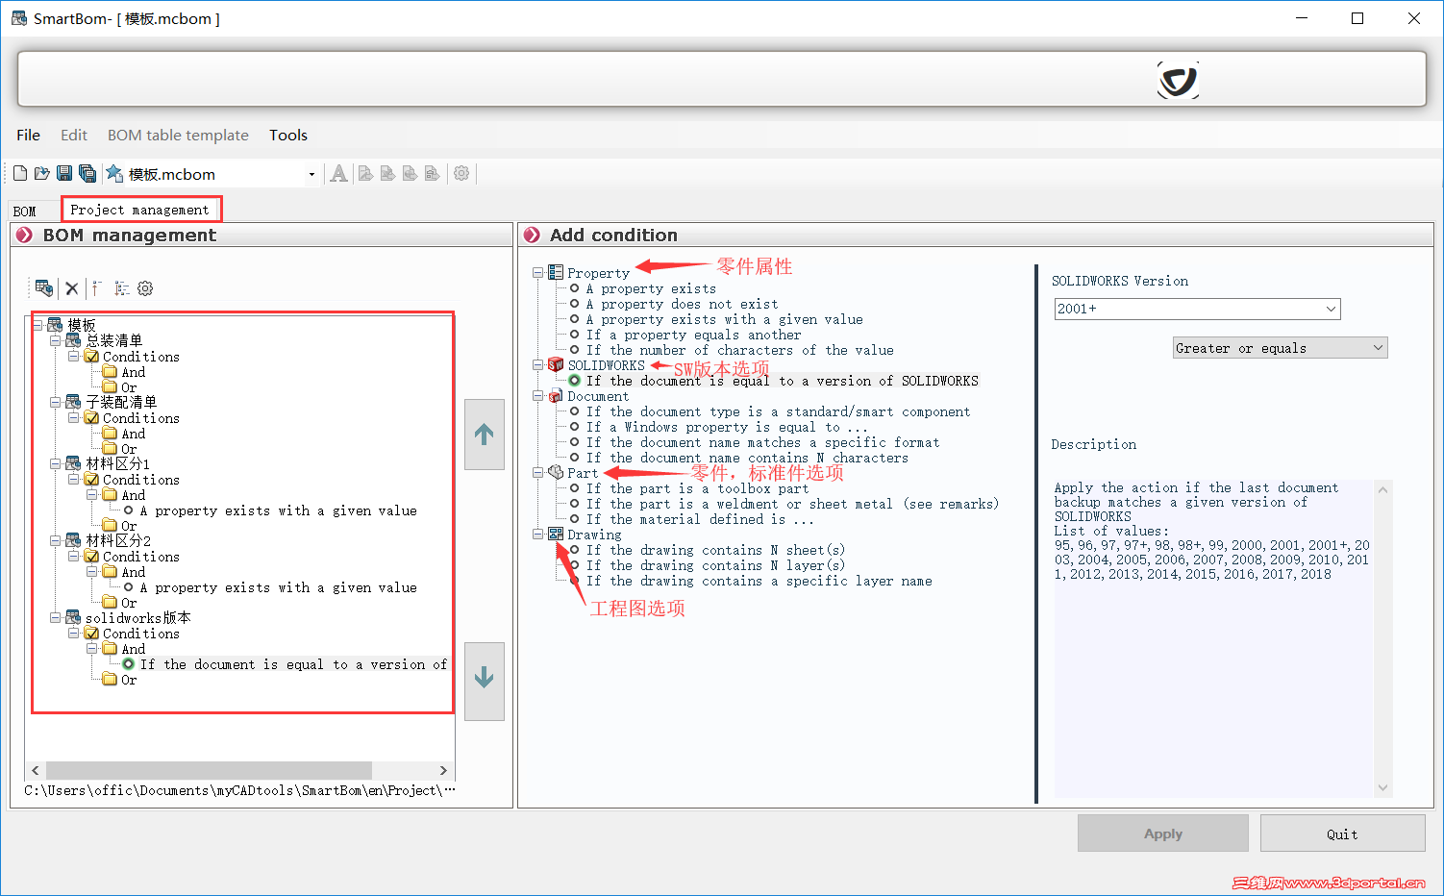Click the Document category icon
Screen dimensions: 1444x896
click(556, 396)
